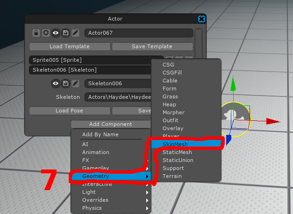
Task: Select Outfit component option
Action: click(186, 120)
